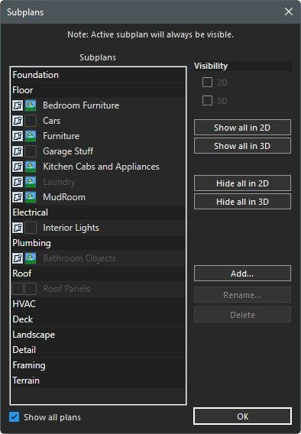The height and width of the screenshot is (434, 301).
Task: Select the Plumbing category row
Action: tap(99, 243)
